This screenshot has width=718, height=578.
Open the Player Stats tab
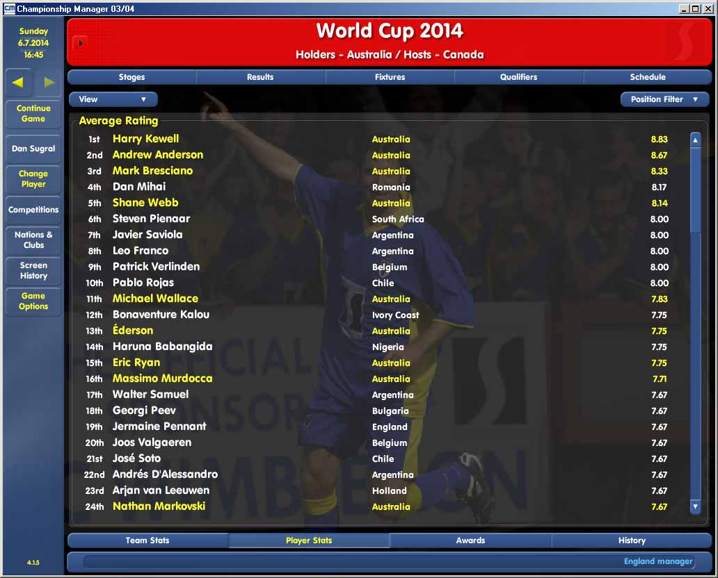(309, 540)
